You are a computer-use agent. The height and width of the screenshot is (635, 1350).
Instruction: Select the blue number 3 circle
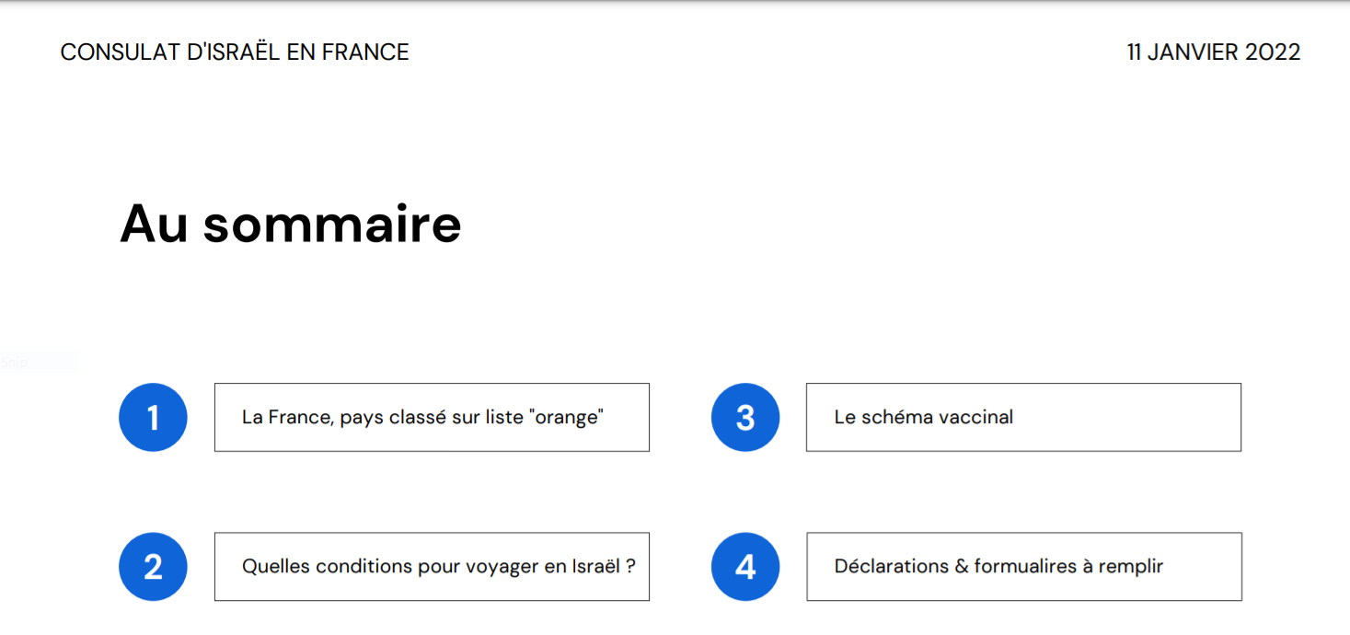(x=745, y=417)
